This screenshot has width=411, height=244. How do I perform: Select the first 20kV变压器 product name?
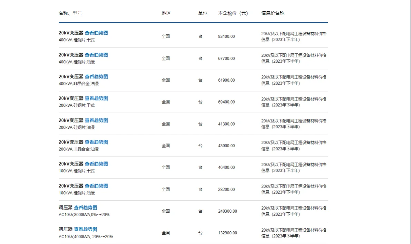[69, 33]
